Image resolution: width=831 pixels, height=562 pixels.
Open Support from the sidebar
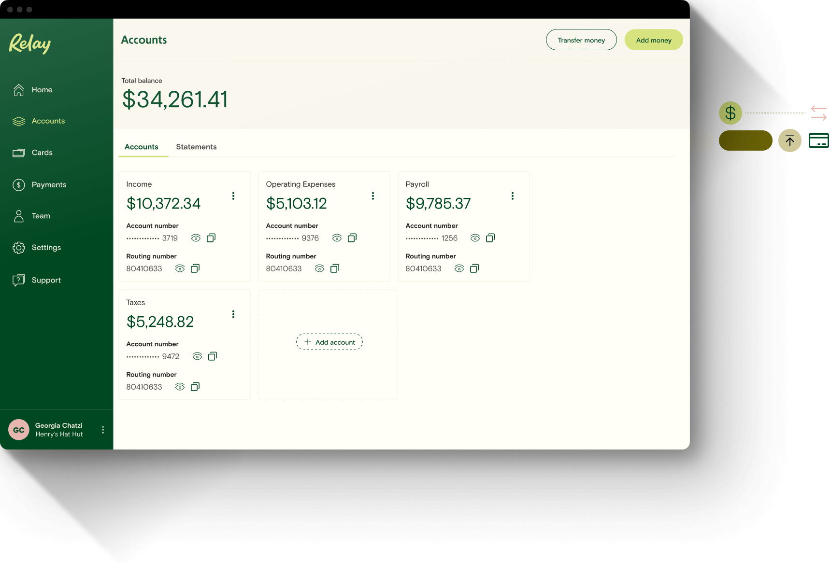pyautogui.click(x=46, y=280)
